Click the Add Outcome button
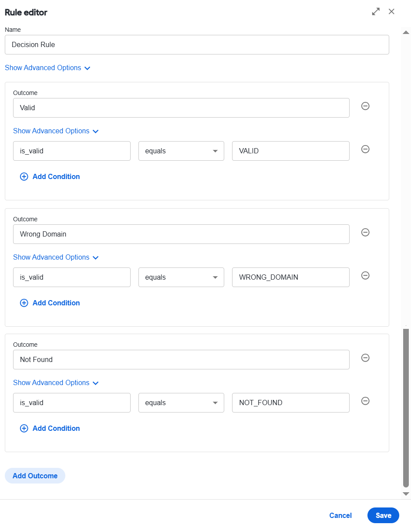 click(x=35, y=476)
